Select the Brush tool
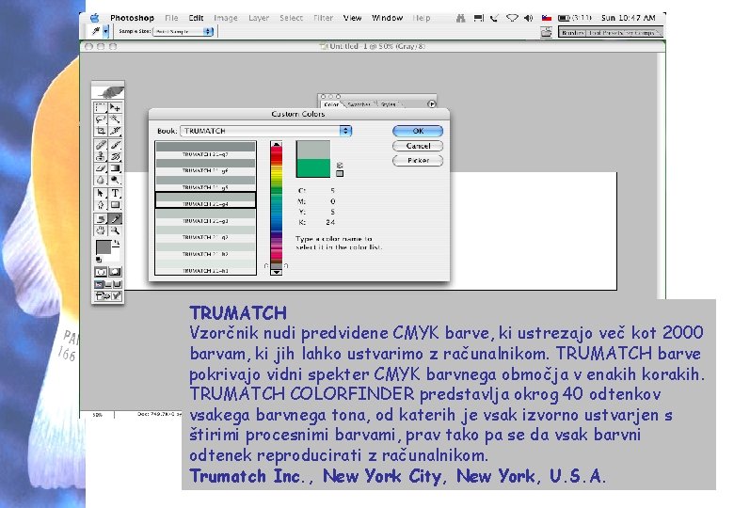 (115, 145)
